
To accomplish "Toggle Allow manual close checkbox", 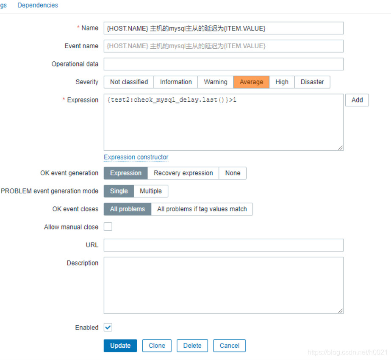I will pos(108,227).
